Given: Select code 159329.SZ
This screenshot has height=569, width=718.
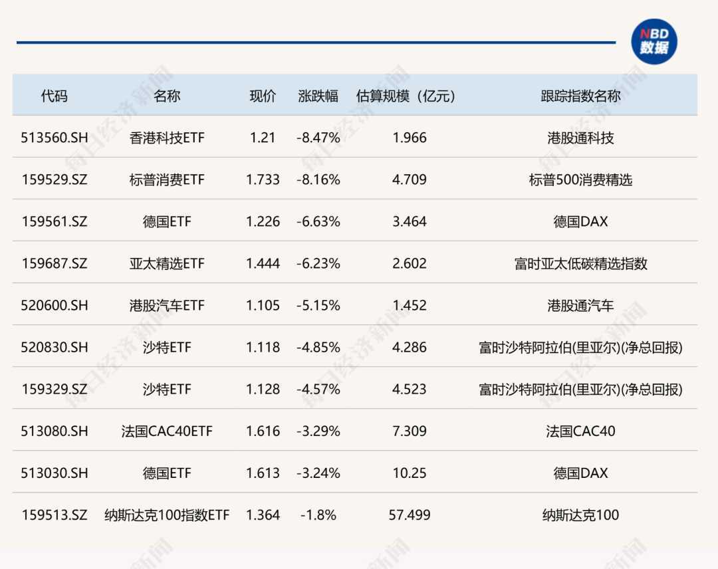Looking at the screenshot, I should [54, 389].
